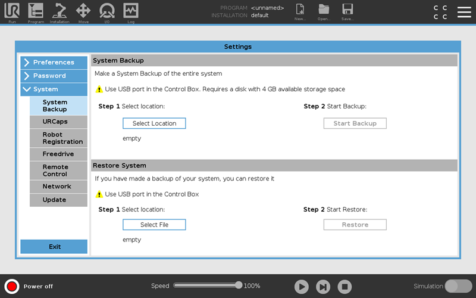The height and width of the screenshot is (298, 476).
Task: Click the Speed slider handle
Action: [x=239, y=285]
